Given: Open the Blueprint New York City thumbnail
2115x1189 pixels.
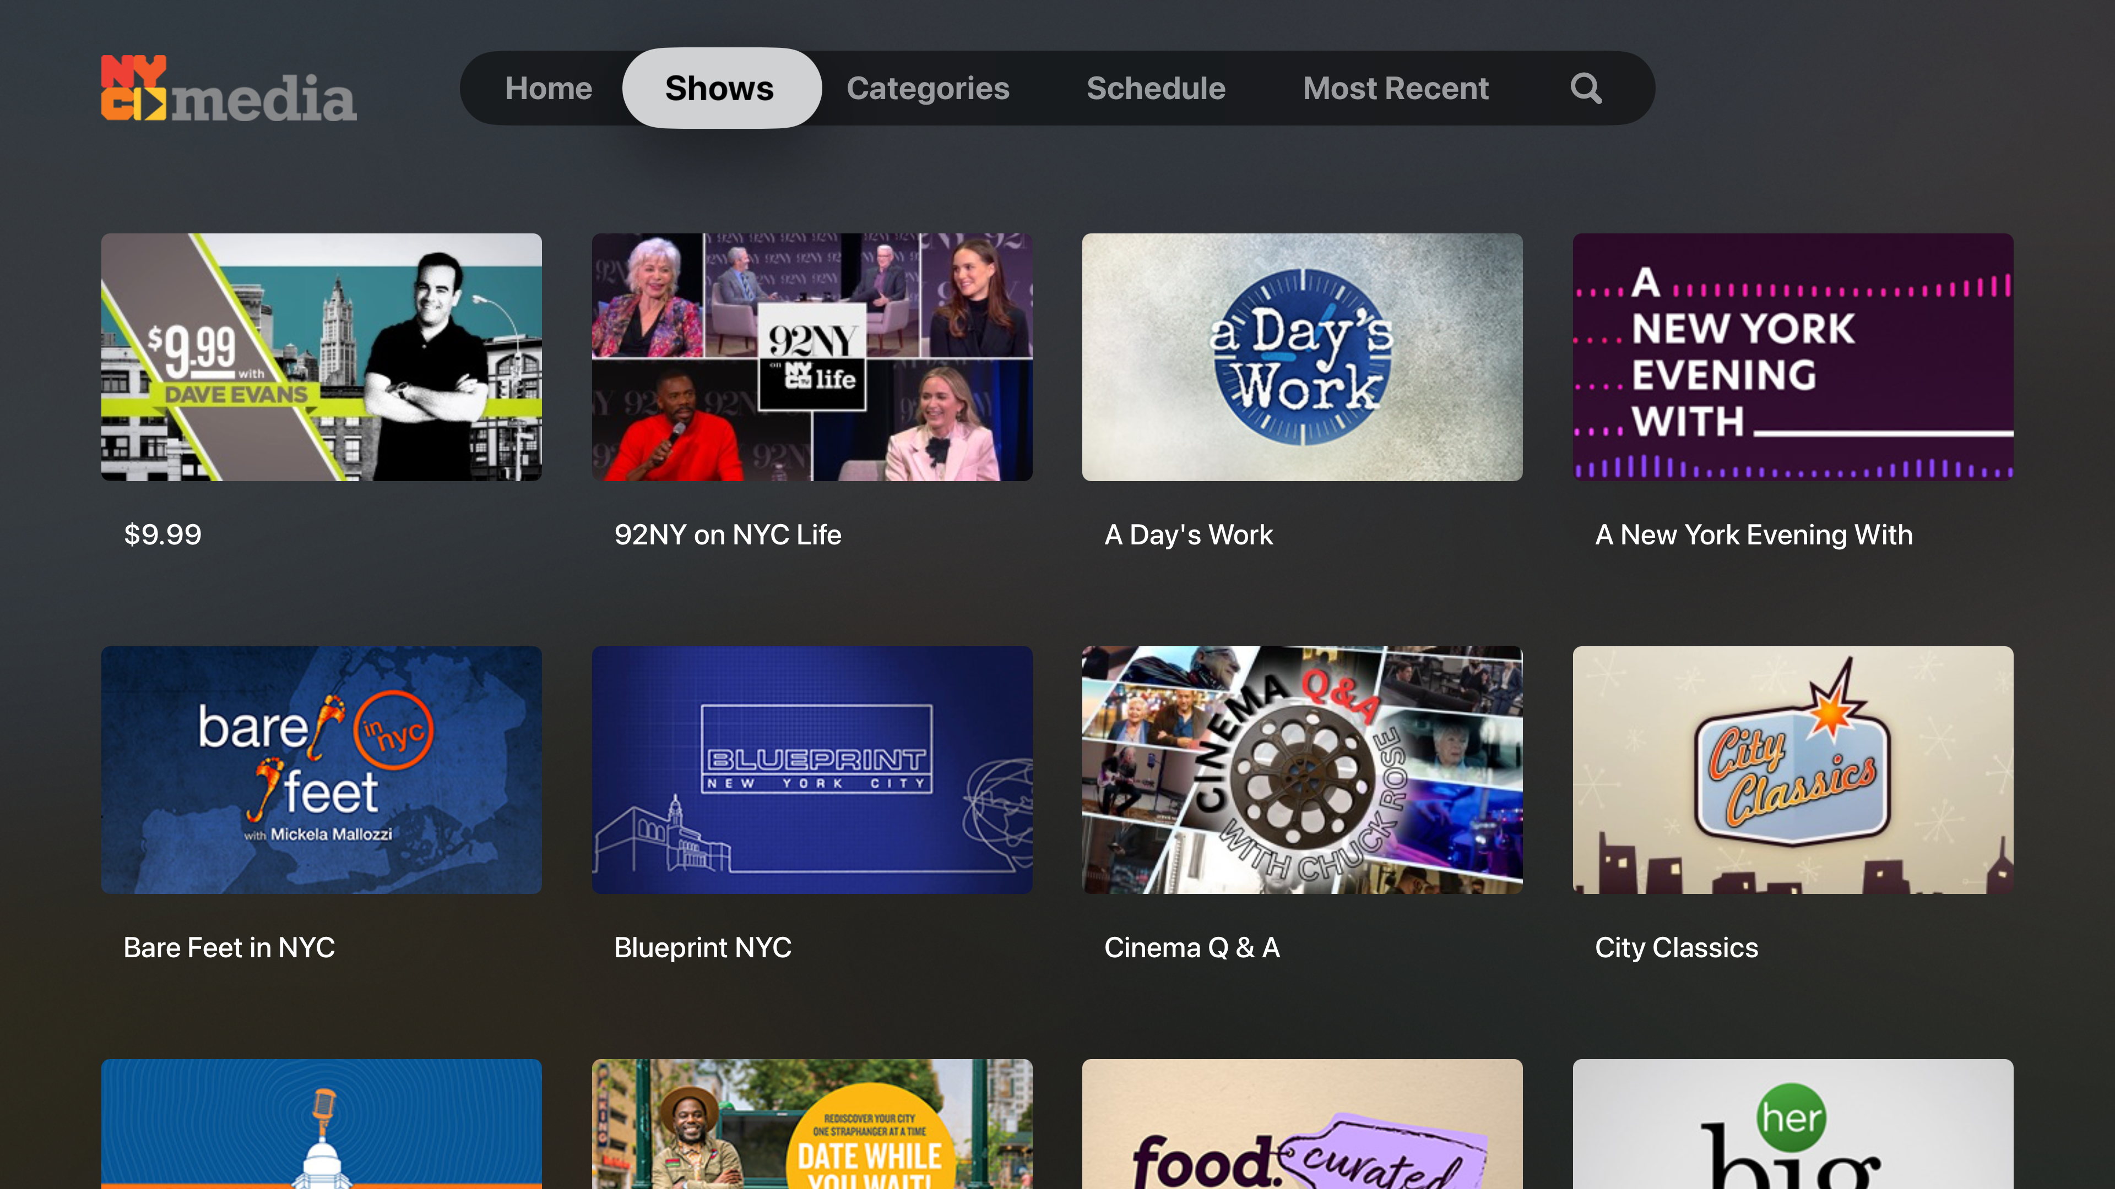Looking at the screenshot, I should (812, 770).
